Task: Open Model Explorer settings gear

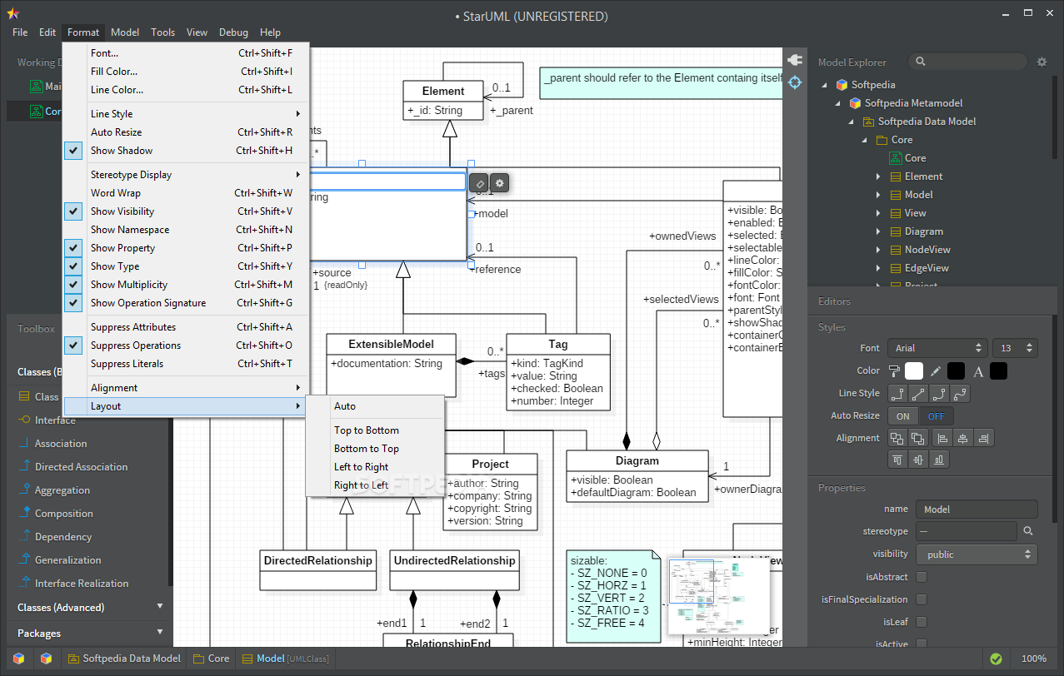Action: click(1042, 62)
